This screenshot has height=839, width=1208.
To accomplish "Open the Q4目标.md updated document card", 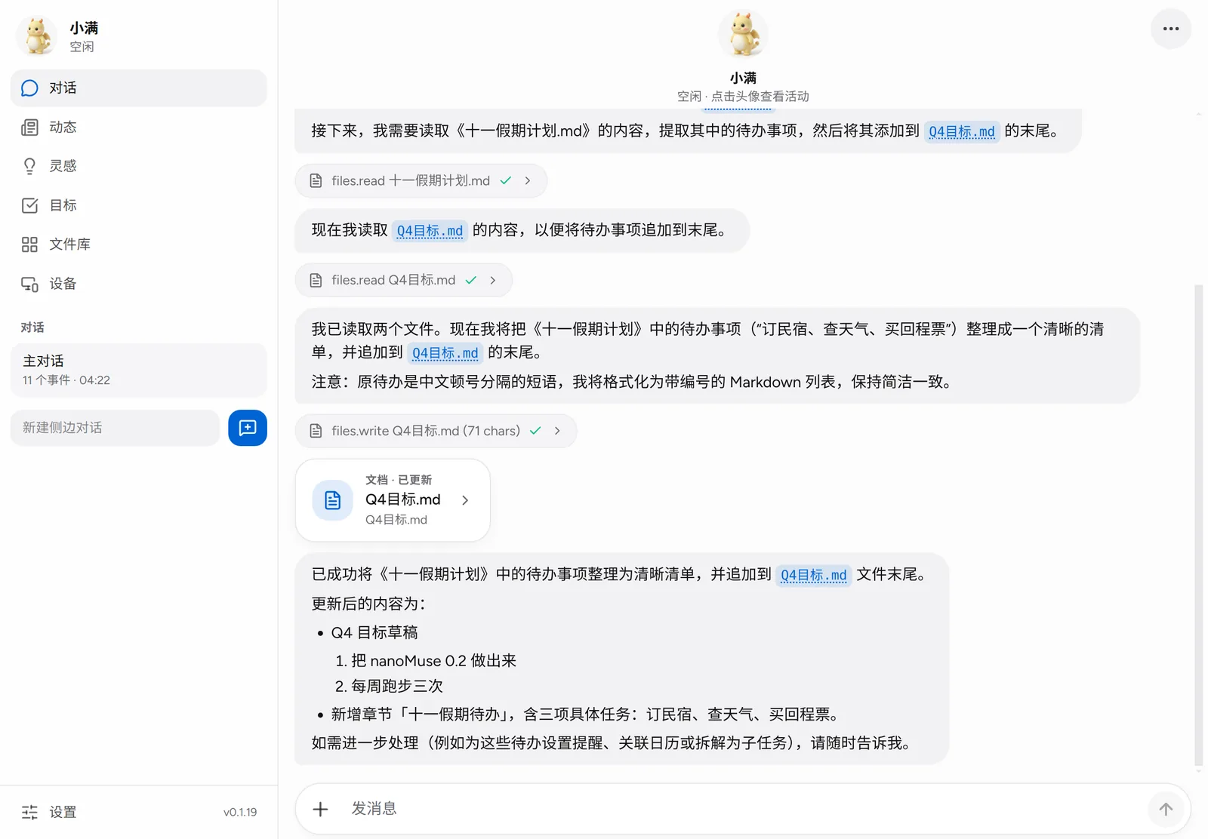I will tap(393, 500).
